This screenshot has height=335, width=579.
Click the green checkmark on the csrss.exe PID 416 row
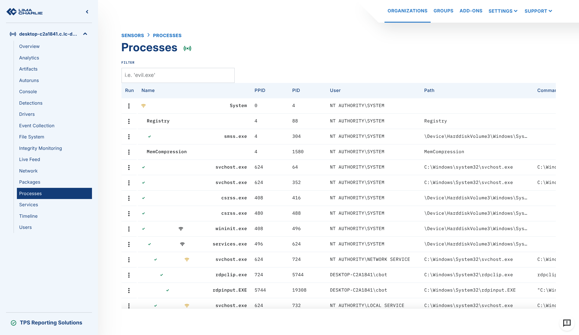click(144, 198)
